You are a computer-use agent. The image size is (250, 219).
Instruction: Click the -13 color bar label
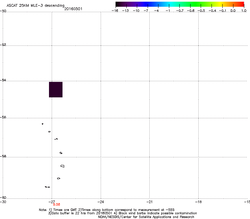pos(125,11)
